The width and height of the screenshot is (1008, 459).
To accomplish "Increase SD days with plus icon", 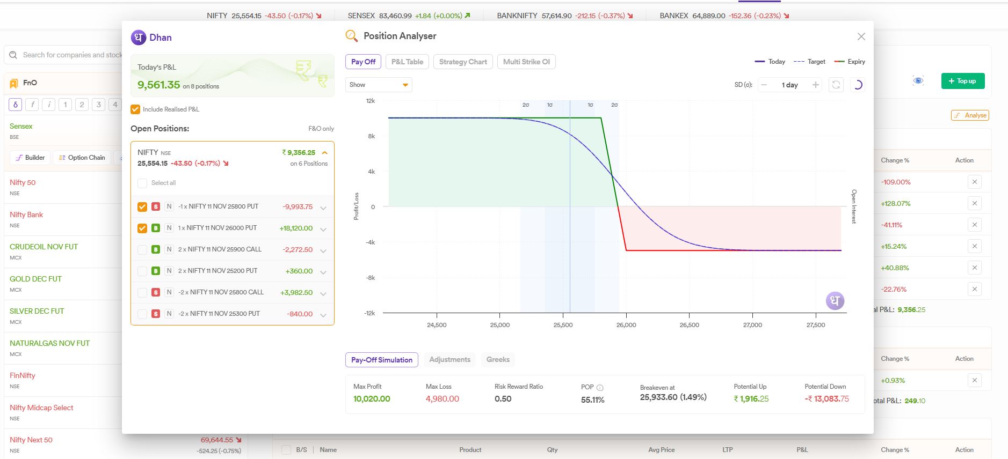I will tap(815, 85).
